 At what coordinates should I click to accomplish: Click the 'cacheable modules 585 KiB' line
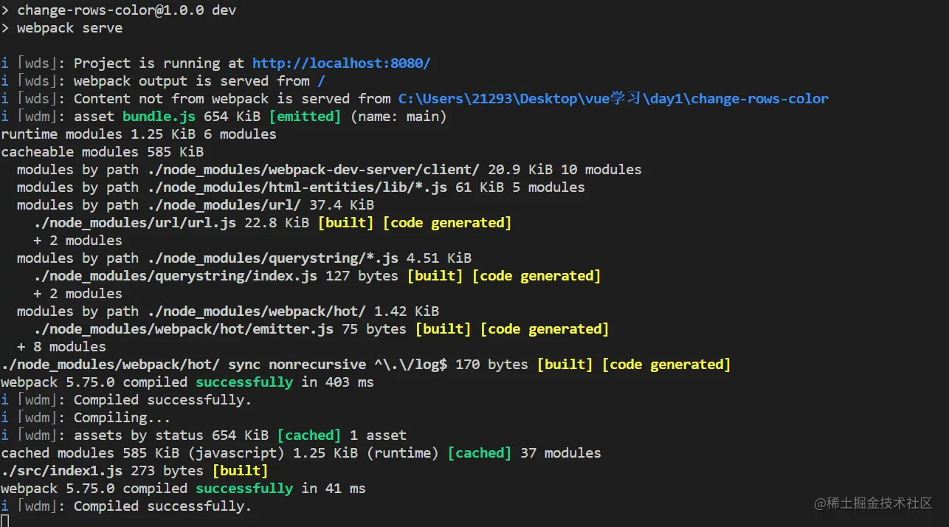[x=103, y=152]
